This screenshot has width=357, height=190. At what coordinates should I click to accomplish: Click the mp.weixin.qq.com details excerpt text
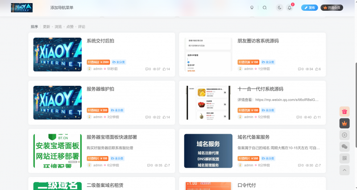[278, 100]
